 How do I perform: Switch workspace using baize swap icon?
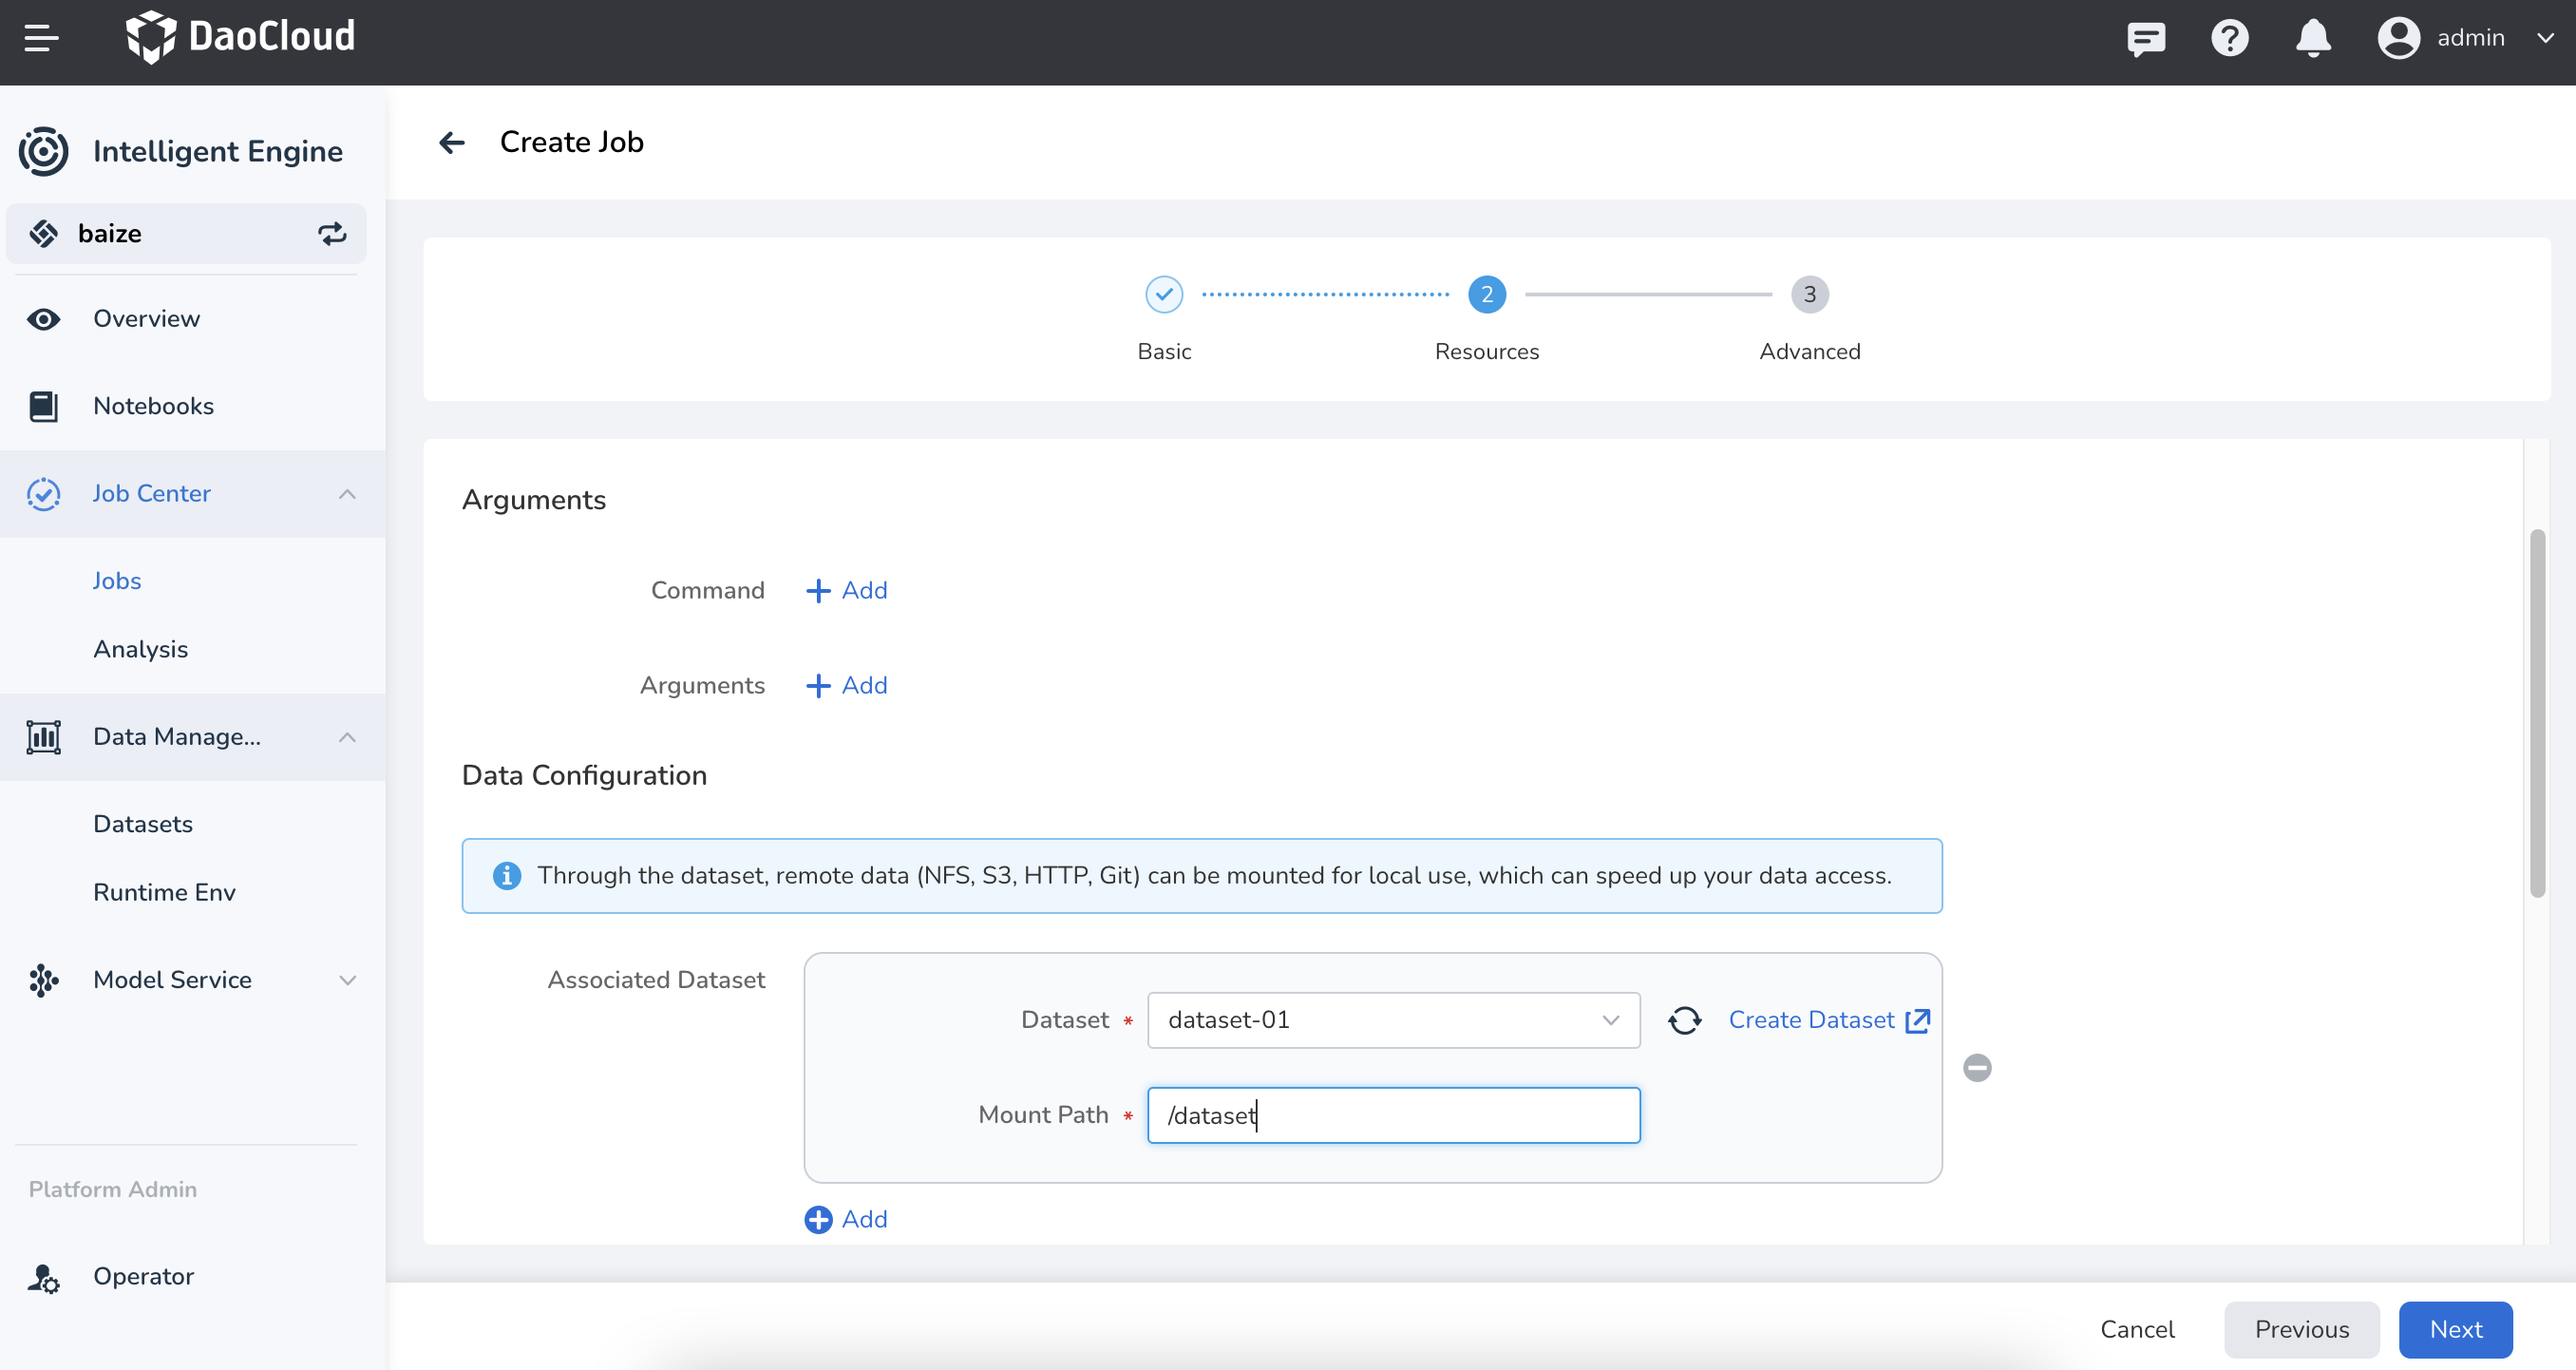tap(332, 233)
